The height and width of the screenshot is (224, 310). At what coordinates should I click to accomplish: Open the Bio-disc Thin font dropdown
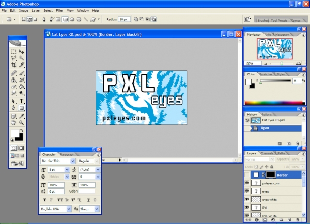click(72, 161)
